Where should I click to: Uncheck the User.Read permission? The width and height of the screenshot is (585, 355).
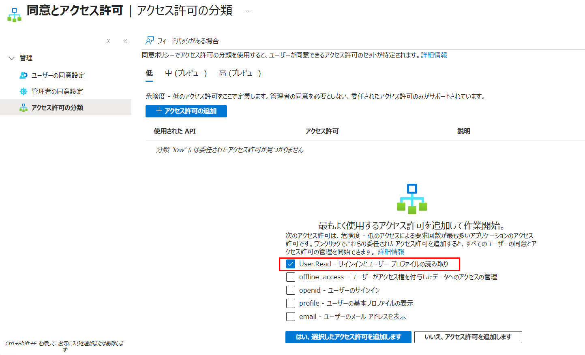(x=290, y=264)
